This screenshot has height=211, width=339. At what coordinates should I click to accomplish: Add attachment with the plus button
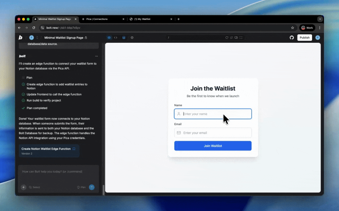click(23, 187)
